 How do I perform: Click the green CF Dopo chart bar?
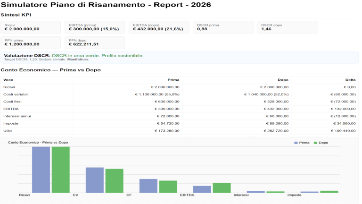click(168, 187)
